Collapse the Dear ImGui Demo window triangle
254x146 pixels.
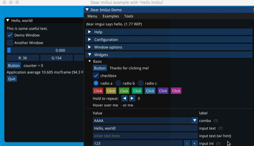pyautogui.click(x=87, y=10)
